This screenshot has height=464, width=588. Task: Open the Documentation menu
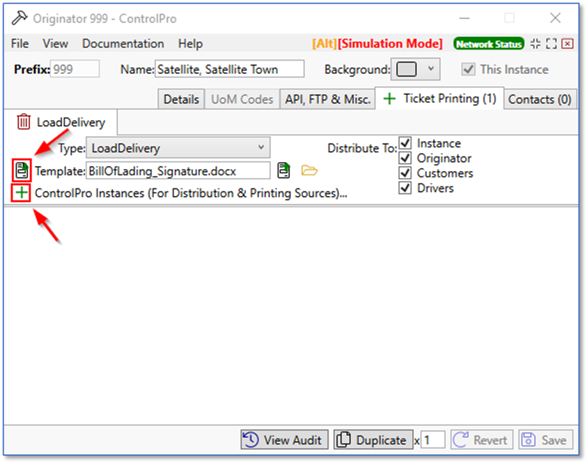pyautogui.click(x=123, y=43)
